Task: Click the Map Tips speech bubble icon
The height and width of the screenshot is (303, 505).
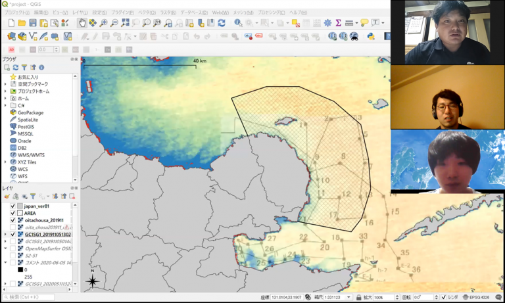Action: pos(364,23)
